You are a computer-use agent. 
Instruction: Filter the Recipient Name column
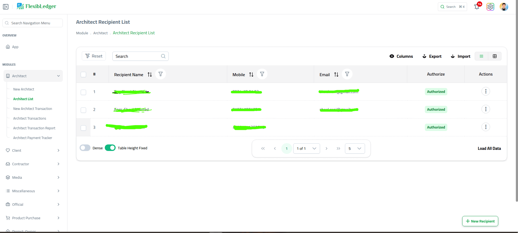pyautogui.click(x=161, y=74)
